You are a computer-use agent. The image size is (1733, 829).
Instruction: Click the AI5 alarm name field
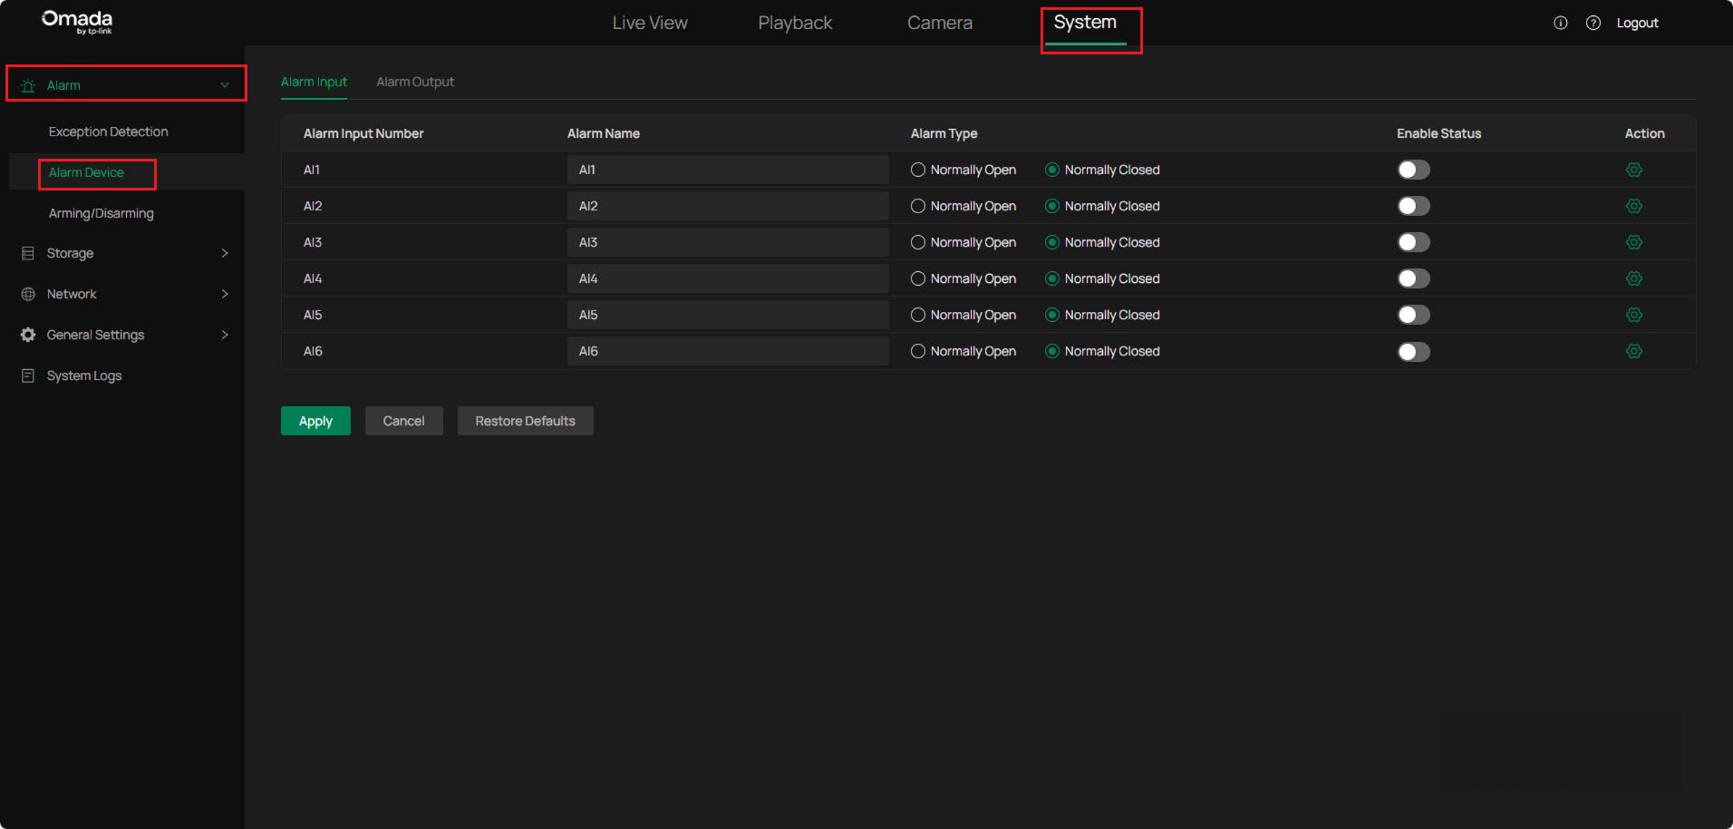pos(727,315)
